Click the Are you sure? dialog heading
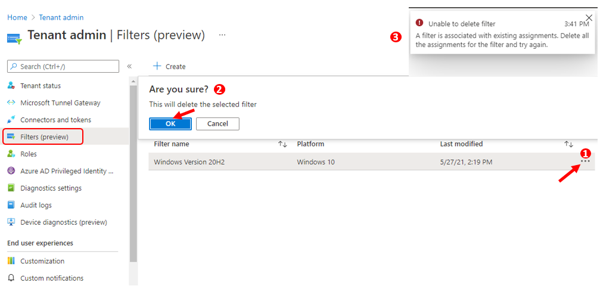Image resolution: width=600 pixels, height=286 pixels. 179,89
